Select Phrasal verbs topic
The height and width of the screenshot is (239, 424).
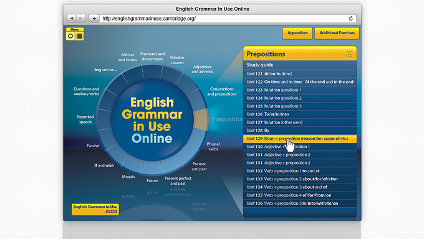213,147
